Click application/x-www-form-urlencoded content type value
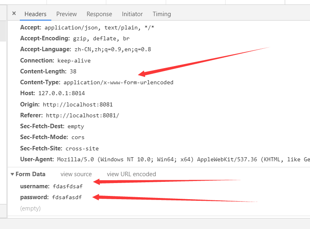310x229 pixels. tap(118, 82)
